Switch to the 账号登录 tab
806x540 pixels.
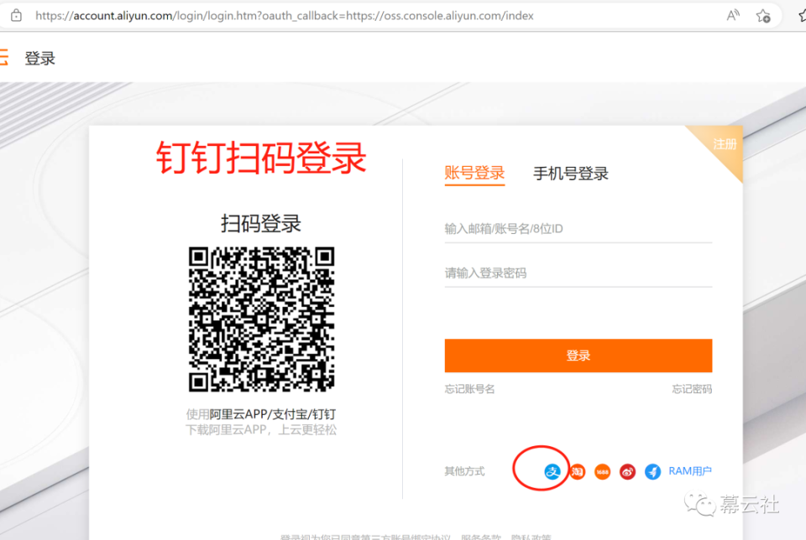point(474,174)
